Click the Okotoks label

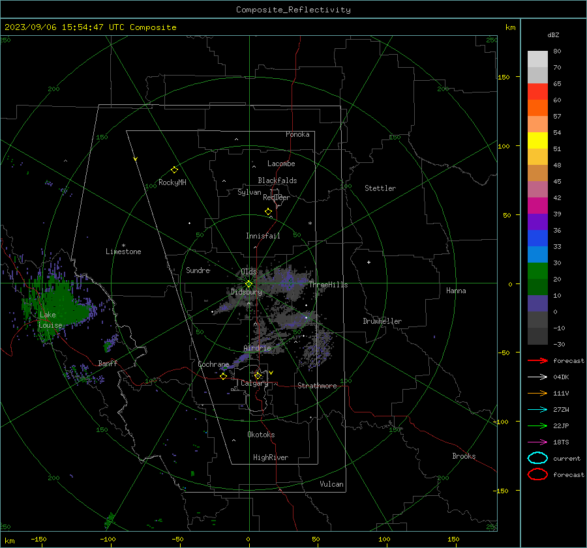point(261,435)
